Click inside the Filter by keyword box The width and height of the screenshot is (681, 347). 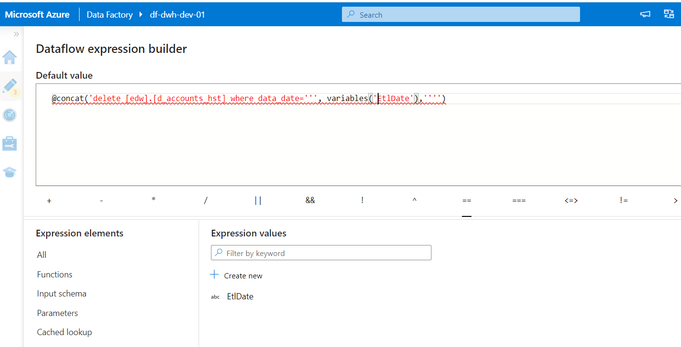click(x=321, y=253)
